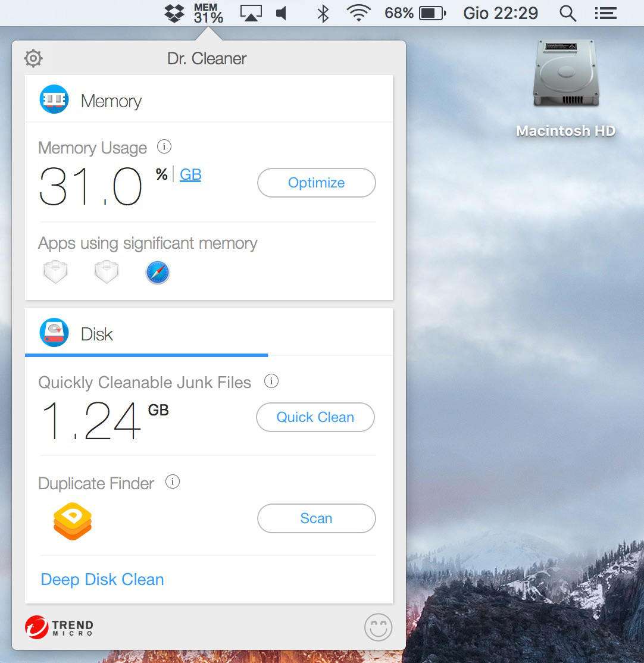Viewport: 644px width, 663px height.
Task: Click the 31.0 memory usage value
Action: pyautogui.click(x=90, y=186)
